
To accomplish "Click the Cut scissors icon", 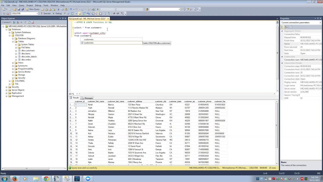I will click(58, 9).
